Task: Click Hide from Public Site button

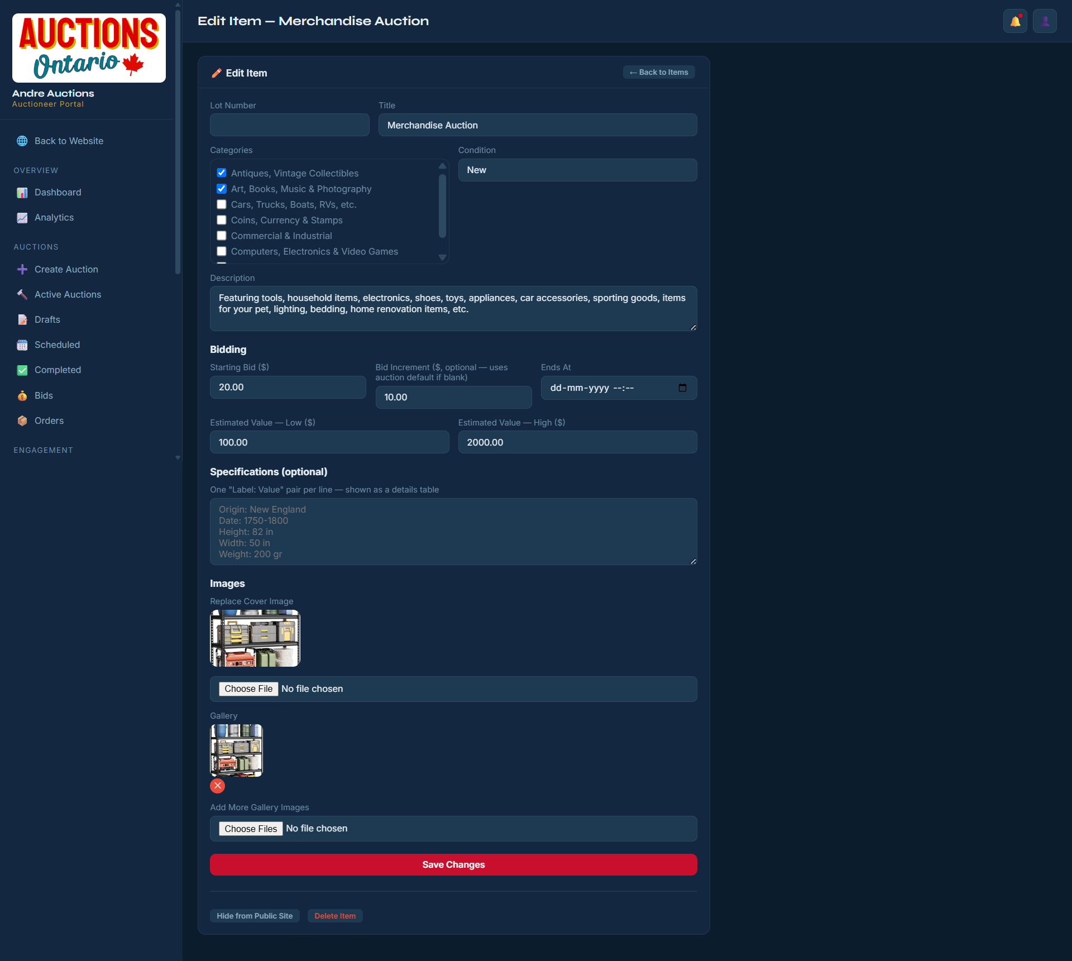Action: 255,916
